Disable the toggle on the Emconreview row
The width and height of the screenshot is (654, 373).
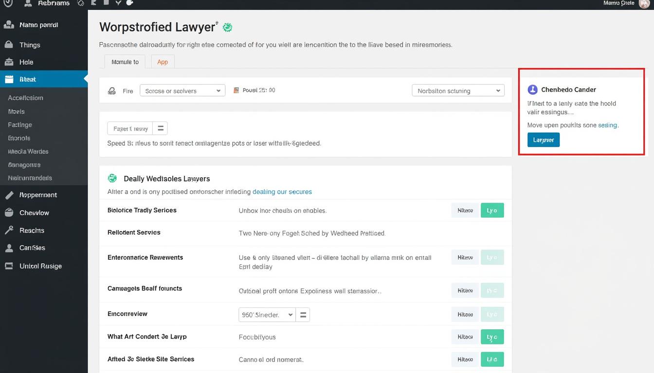492,314
